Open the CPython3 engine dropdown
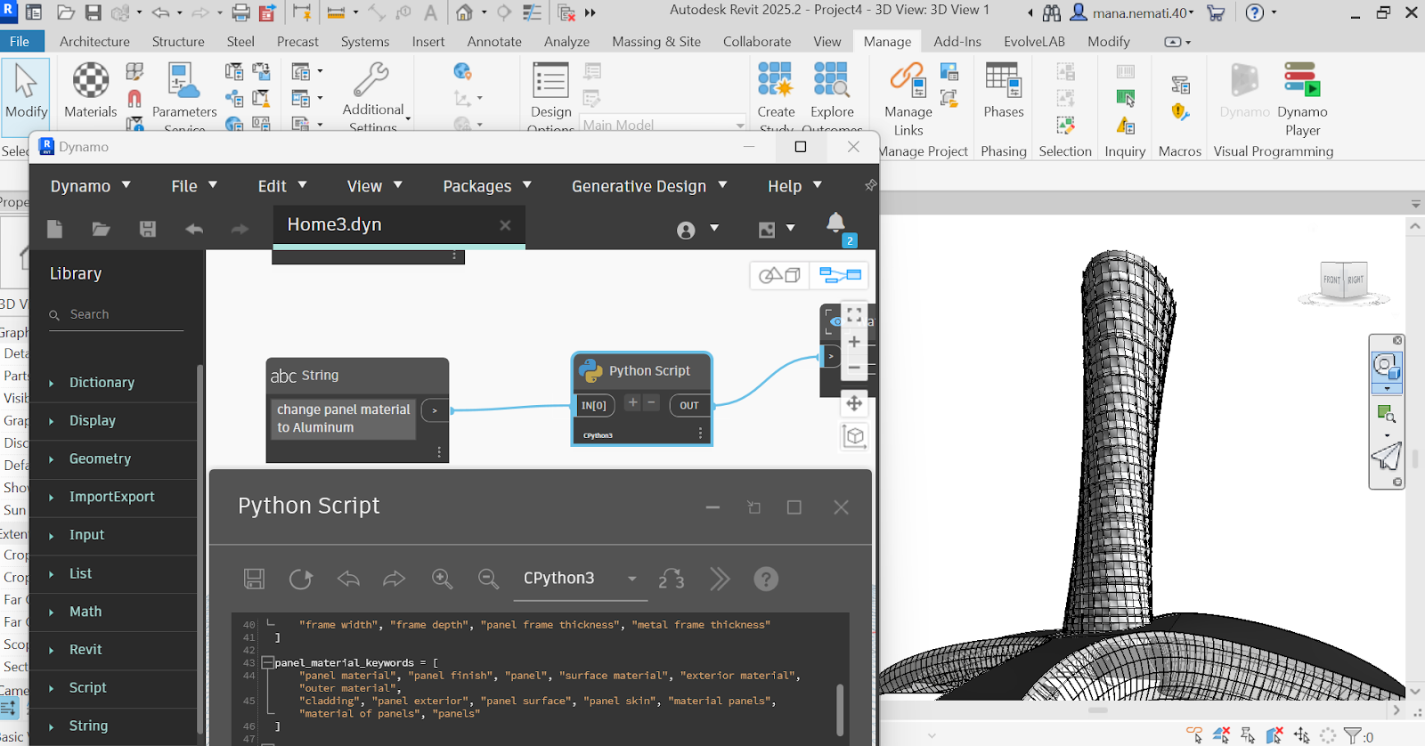This screenshot has width=1425, height=746. coord(580,579)
